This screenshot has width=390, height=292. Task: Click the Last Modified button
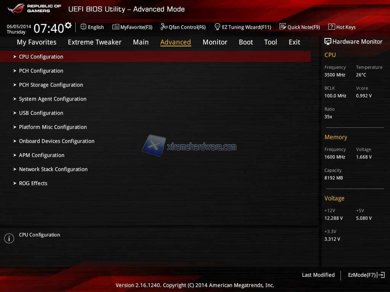(x=318, y=275)
